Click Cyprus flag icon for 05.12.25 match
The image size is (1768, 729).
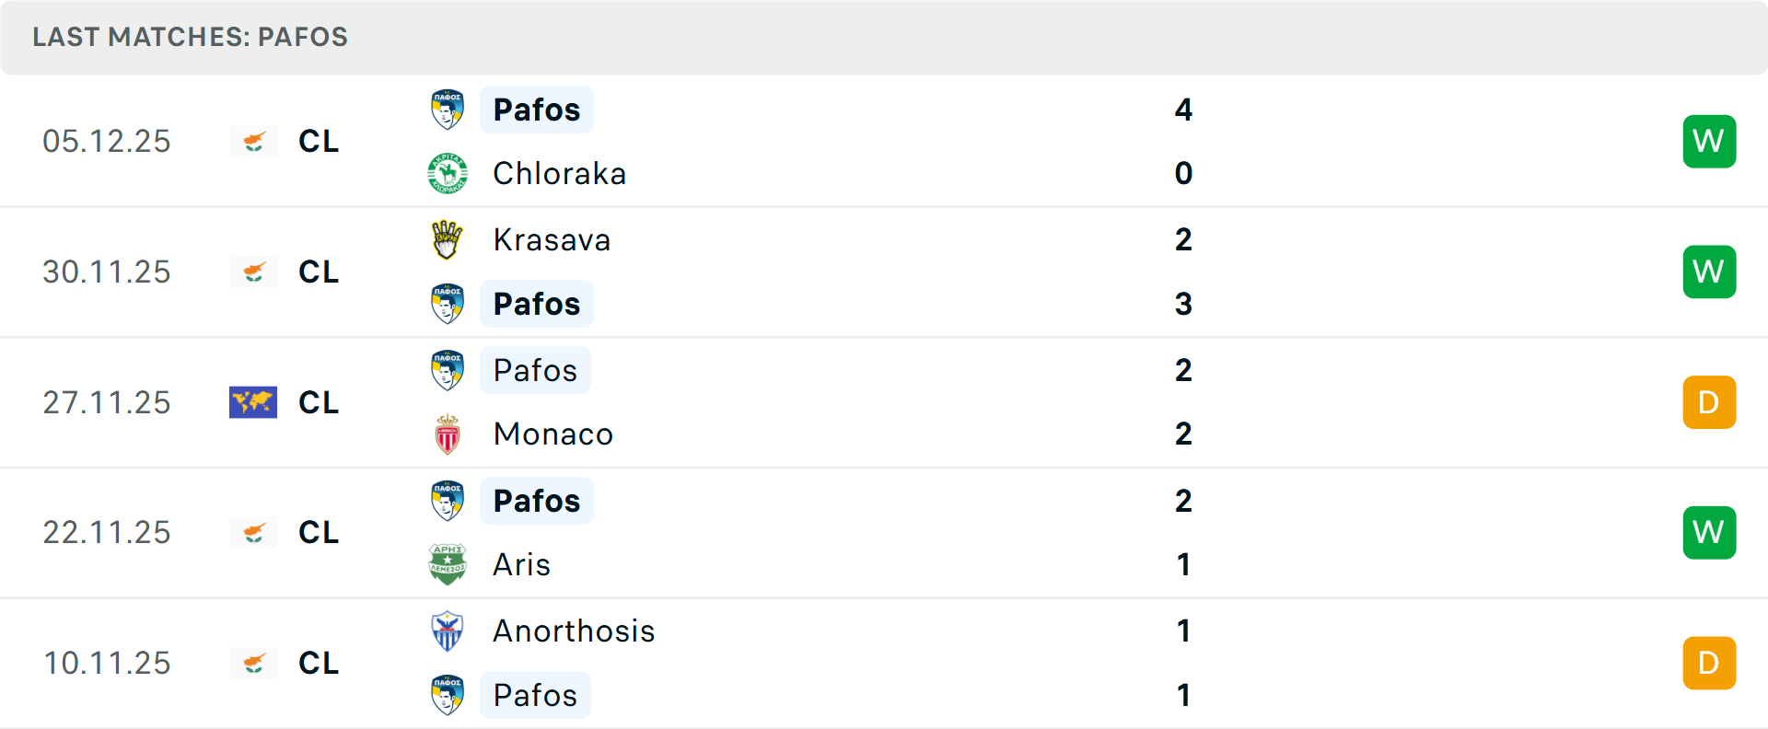[x=253, y=141]
